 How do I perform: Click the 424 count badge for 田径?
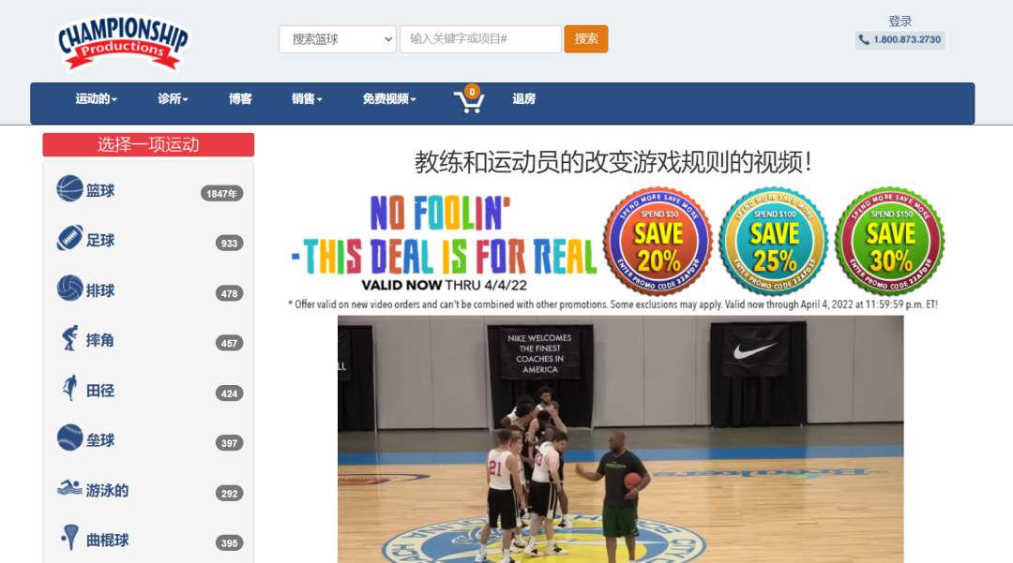230,393
